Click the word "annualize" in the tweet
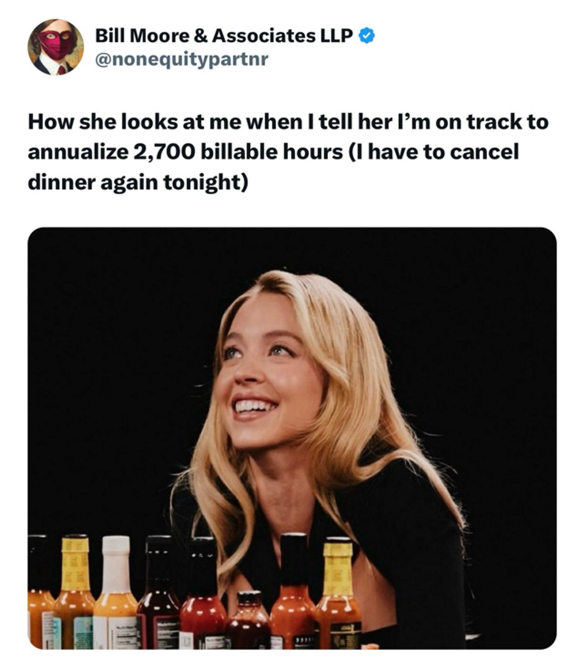The width and height of the screenshot is (584, 666). [x=78, y=152]
